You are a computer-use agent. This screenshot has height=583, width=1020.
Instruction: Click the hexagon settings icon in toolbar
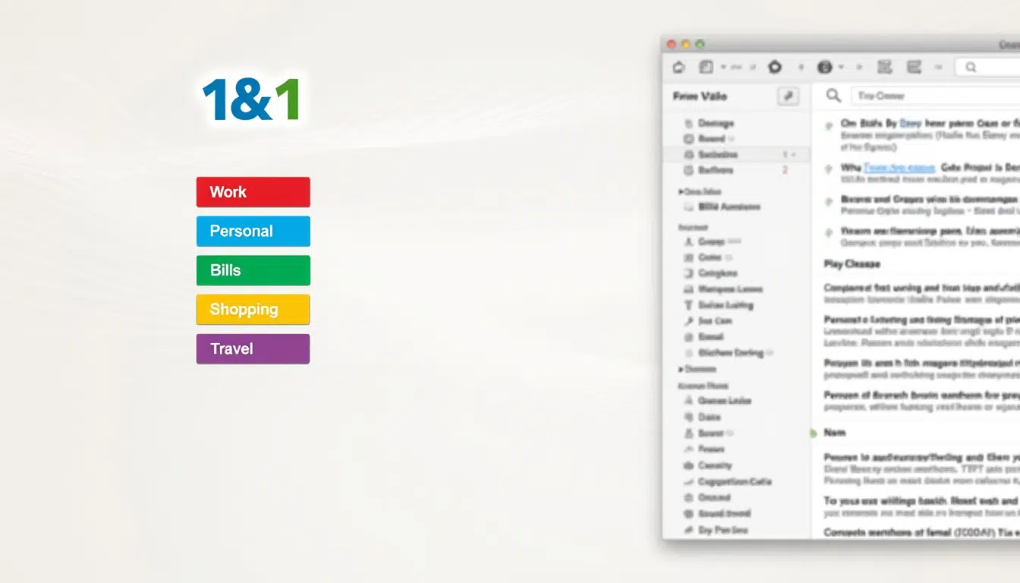[774, 68]
